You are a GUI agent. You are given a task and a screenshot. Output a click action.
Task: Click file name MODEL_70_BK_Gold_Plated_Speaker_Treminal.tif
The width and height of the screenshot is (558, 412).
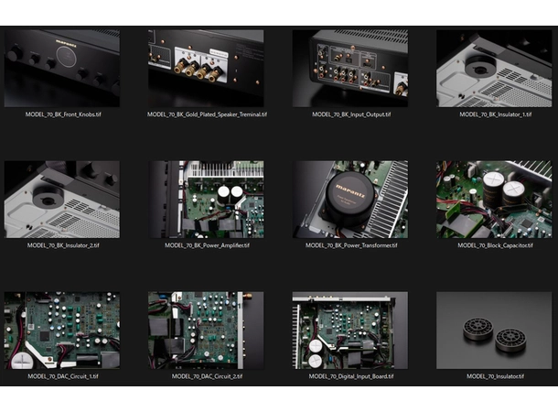[207, 114]
